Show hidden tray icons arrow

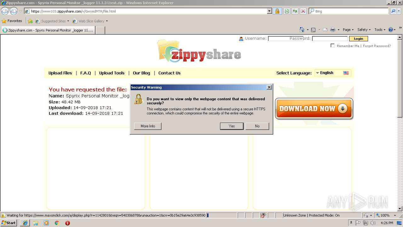click(351, 223)
